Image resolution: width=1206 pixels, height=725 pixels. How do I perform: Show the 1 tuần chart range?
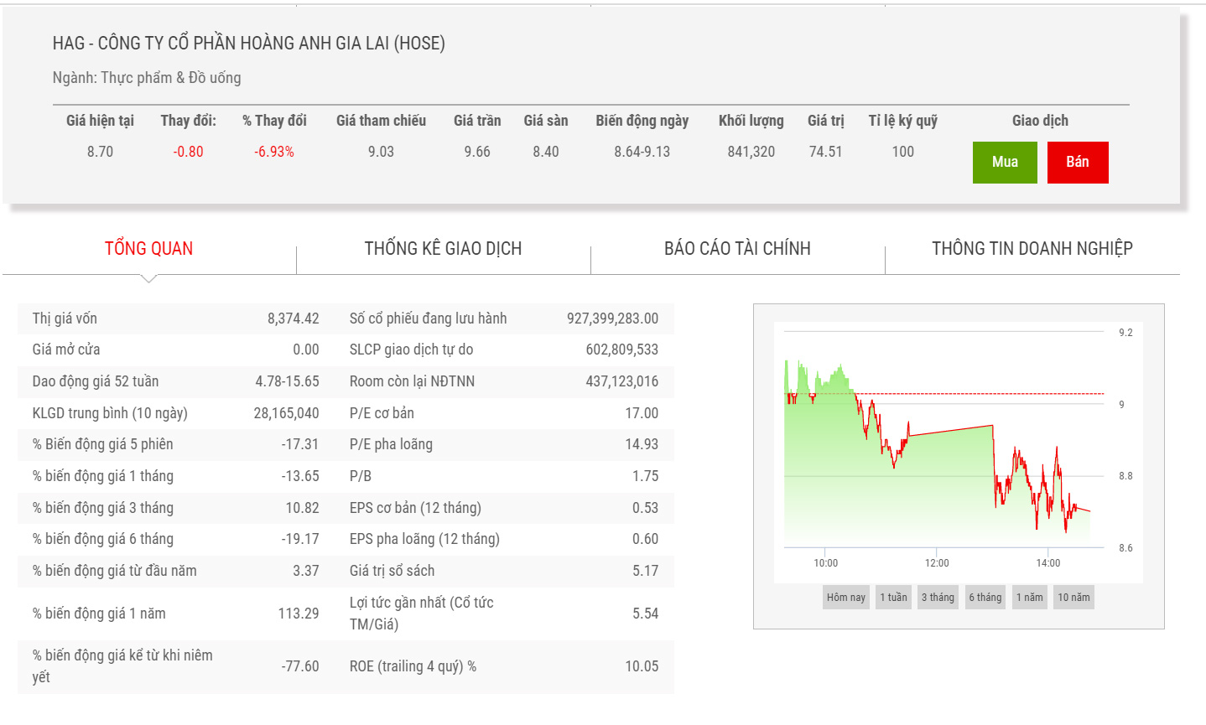coord(893,597)
